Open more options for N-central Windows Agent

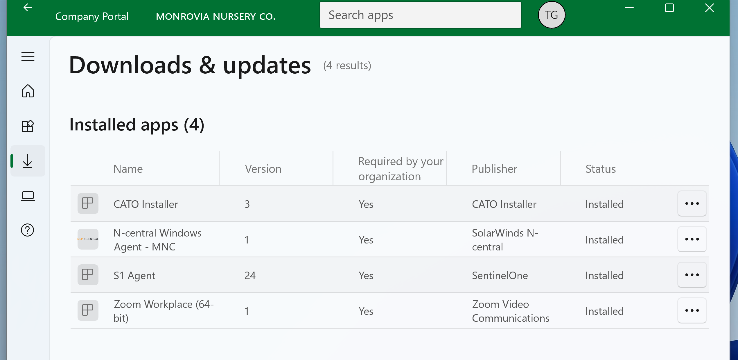click(692, 239)
